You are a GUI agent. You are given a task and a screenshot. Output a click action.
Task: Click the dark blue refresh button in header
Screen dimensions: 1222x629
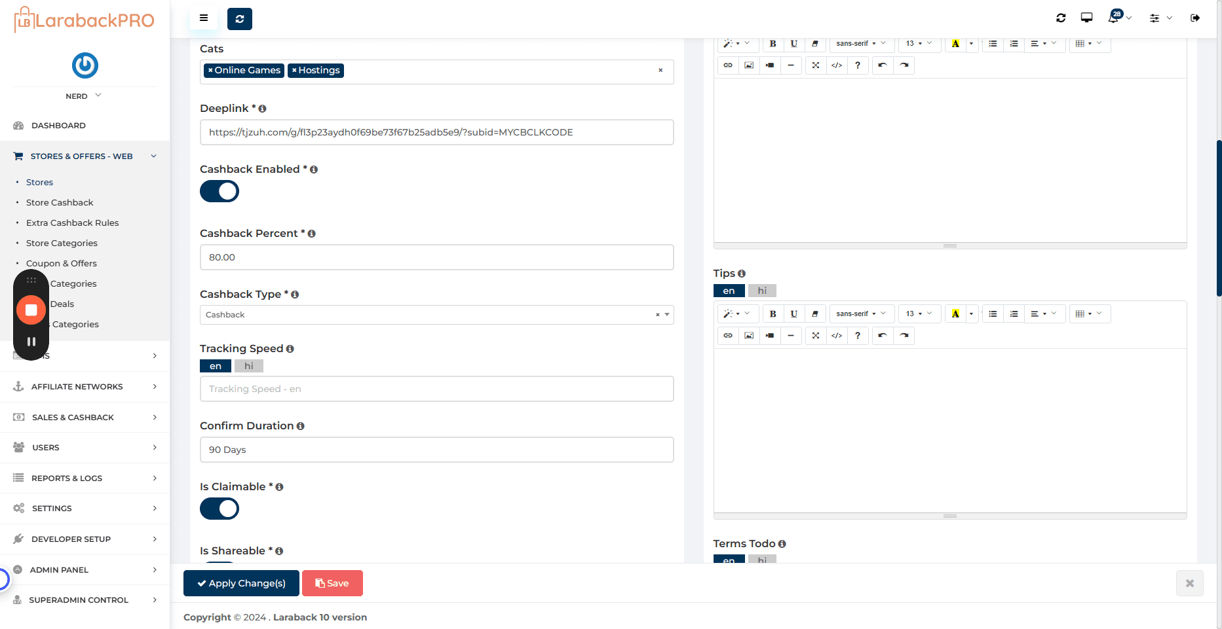click(240, 19)
